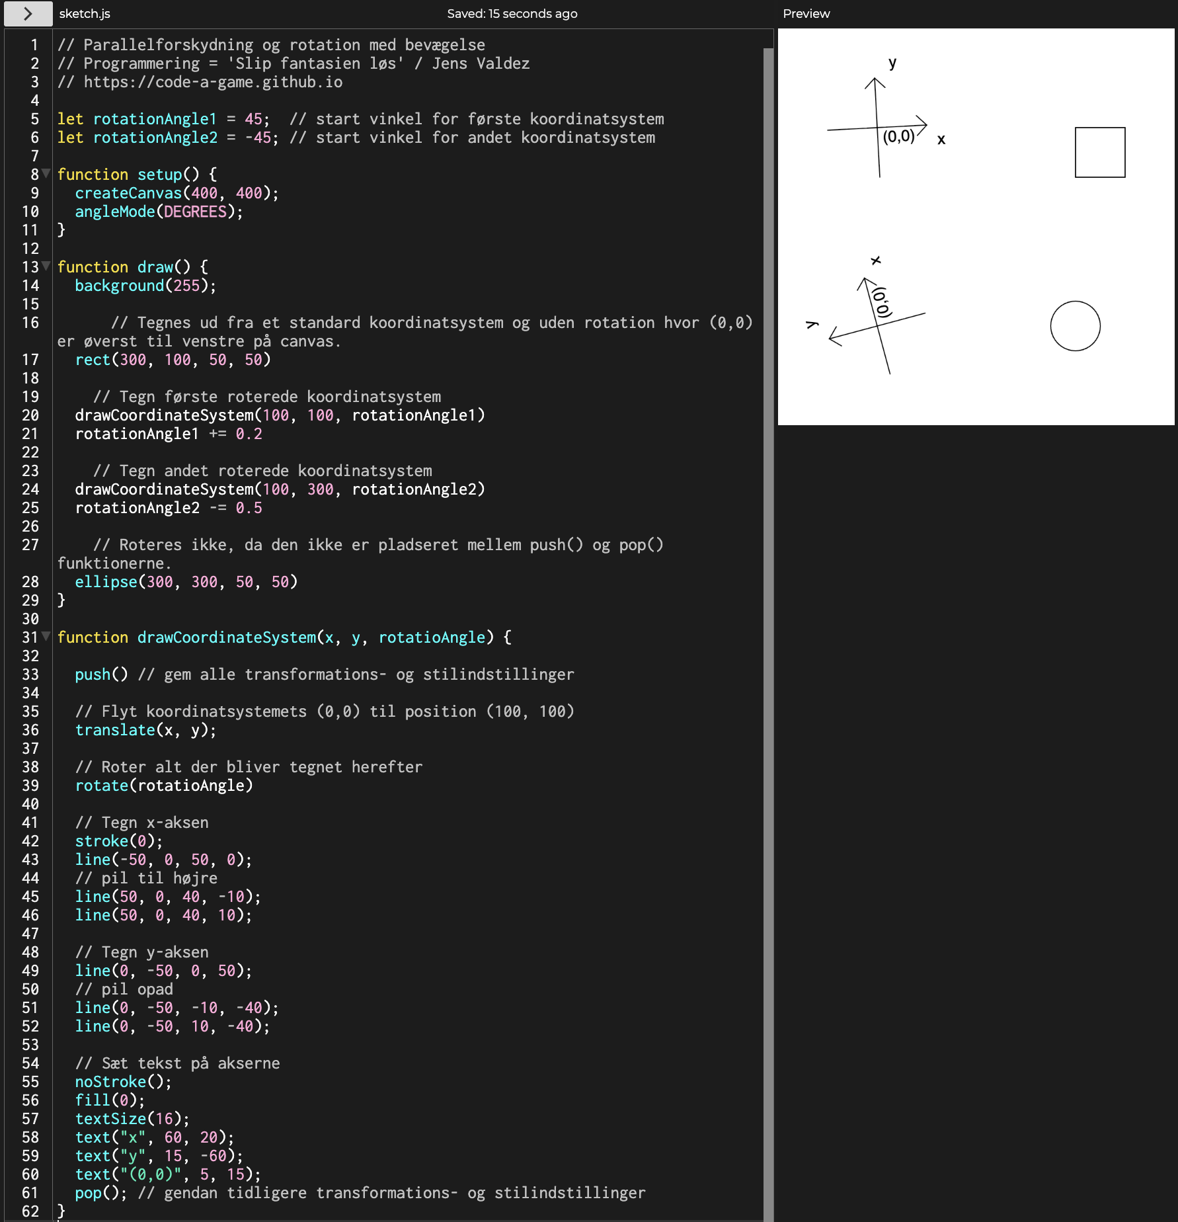Expand the sidebar with the chevron arrow
Image resolution: width=1178 pixels, height=1222 pixels.
(28, 14)
